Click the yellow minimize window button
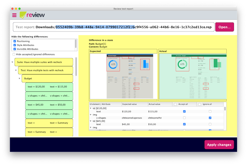 pos(16,9)
